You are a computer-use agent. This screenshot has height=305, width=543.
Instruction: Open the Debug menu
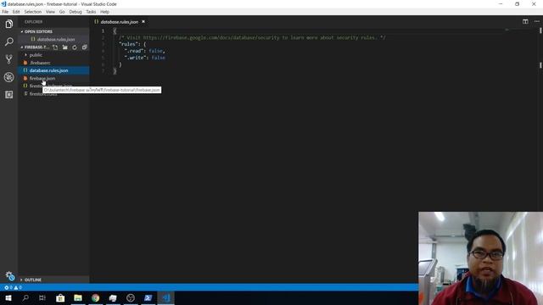point(76,12)
